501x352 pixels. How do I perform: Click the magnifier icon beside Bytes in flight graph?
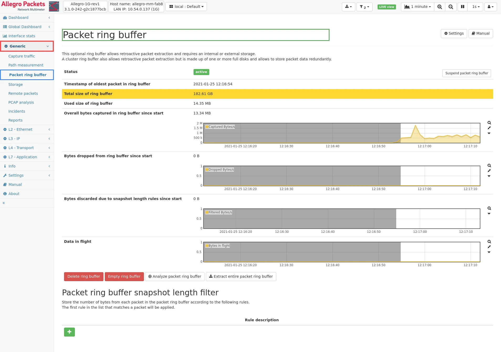click(x=489, y=242)
